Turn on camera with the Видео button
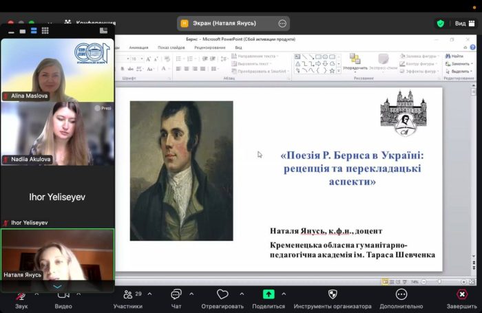The height and width of the screenshot is (313, 482). coord(63,295)
